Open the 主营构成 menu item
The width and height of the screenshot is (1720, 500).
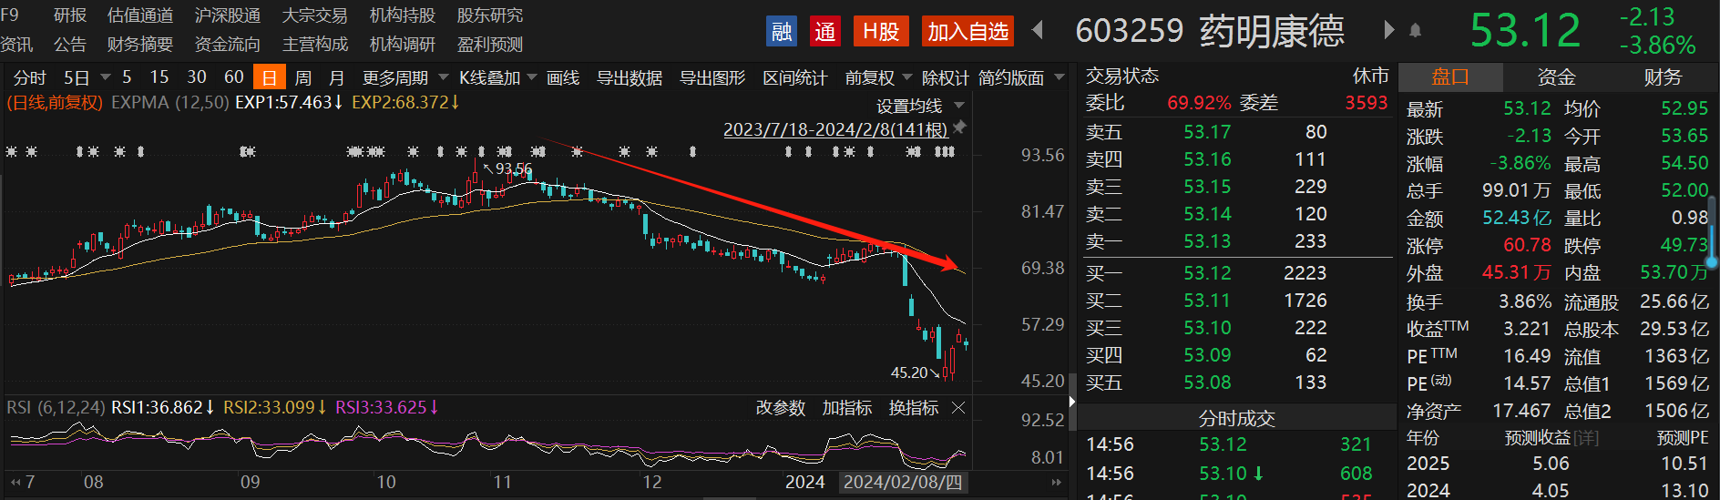click(x=315, y=44)
